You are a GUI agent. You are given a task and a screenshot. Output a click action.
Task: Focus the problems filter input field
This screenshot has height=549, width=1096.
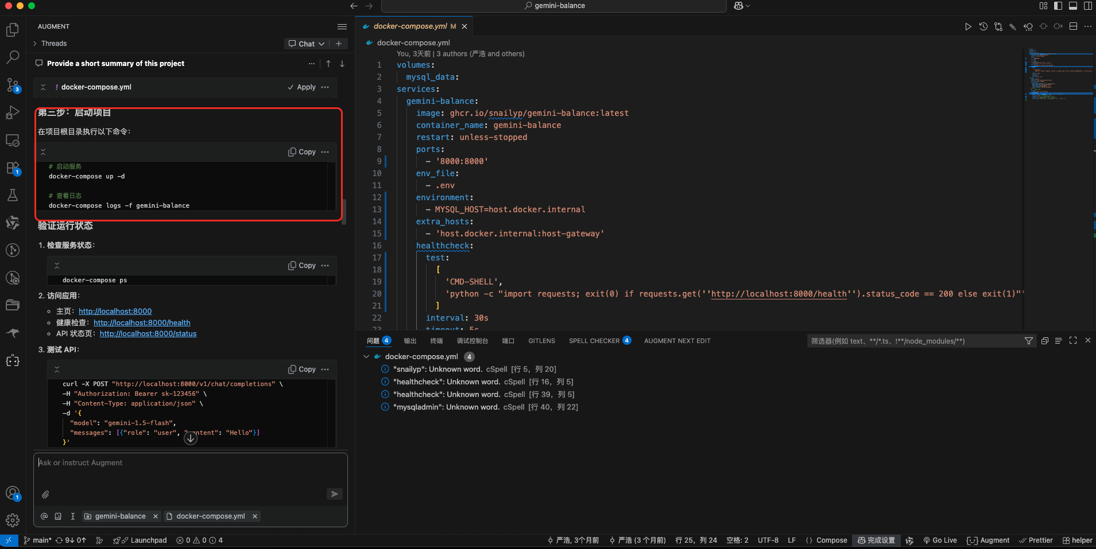click(x=914, y=341)
